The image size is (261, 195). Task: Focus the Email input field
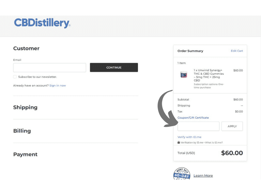point(50,68)
